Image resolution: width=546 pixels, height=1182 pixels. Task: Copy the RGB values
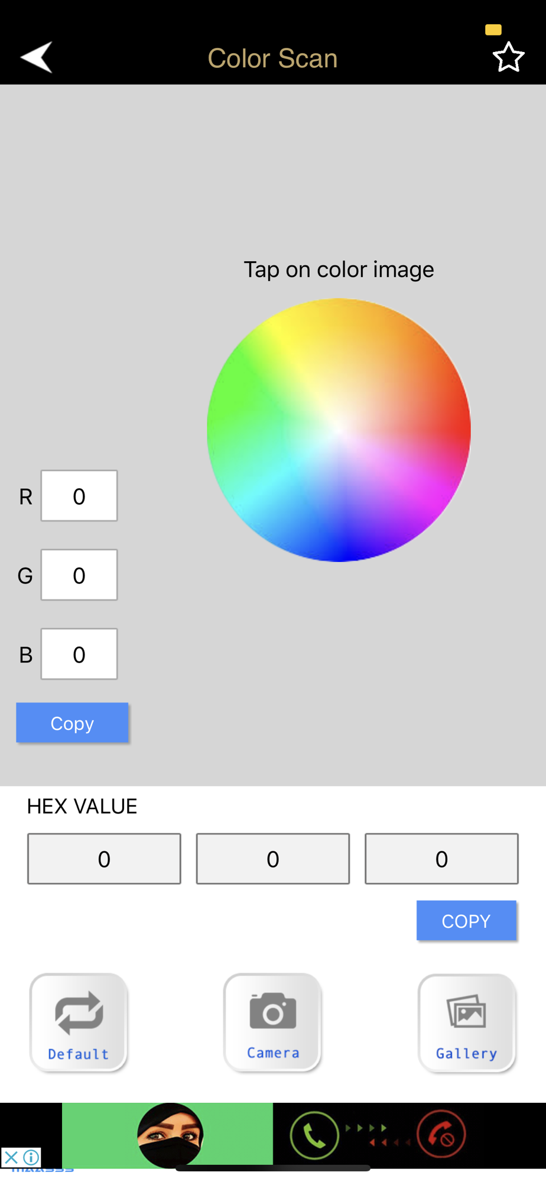point(72,723)
